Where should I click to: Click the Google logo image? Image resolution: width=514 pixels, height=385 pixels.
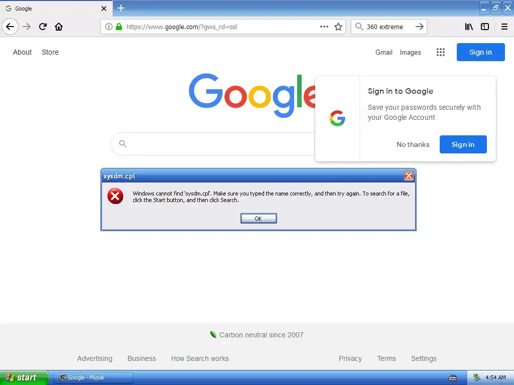tap(252, 95)
